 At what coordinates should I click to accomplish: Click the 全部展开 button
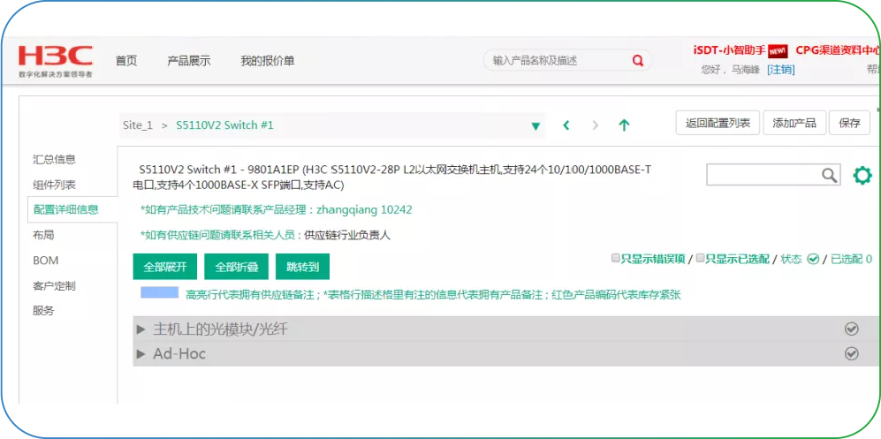[x=165, y=267]
